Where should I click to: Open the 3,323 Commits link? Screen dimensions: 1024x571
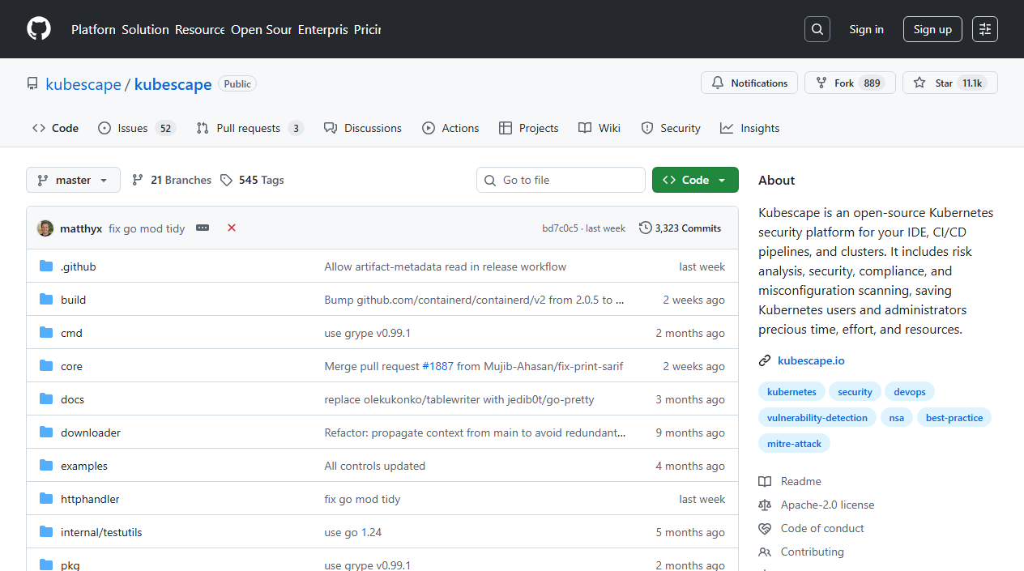click(x=680, y=228)
